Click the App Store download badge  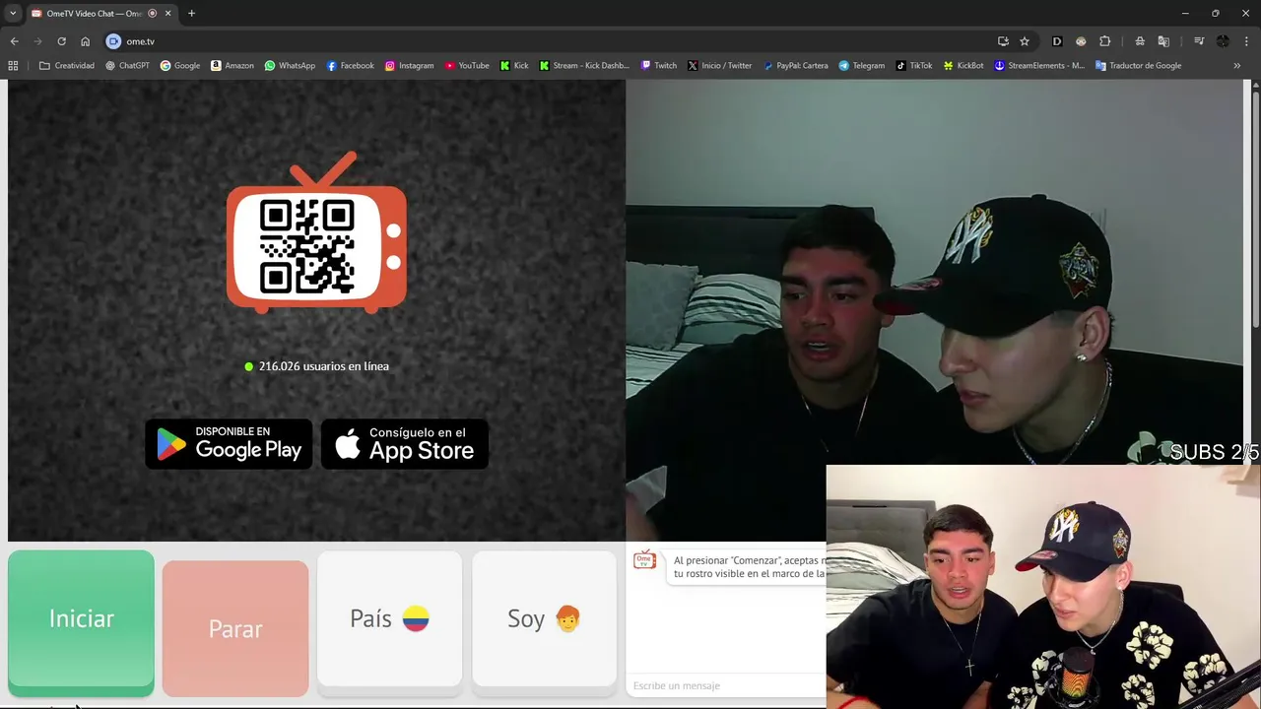click(405, 444)
